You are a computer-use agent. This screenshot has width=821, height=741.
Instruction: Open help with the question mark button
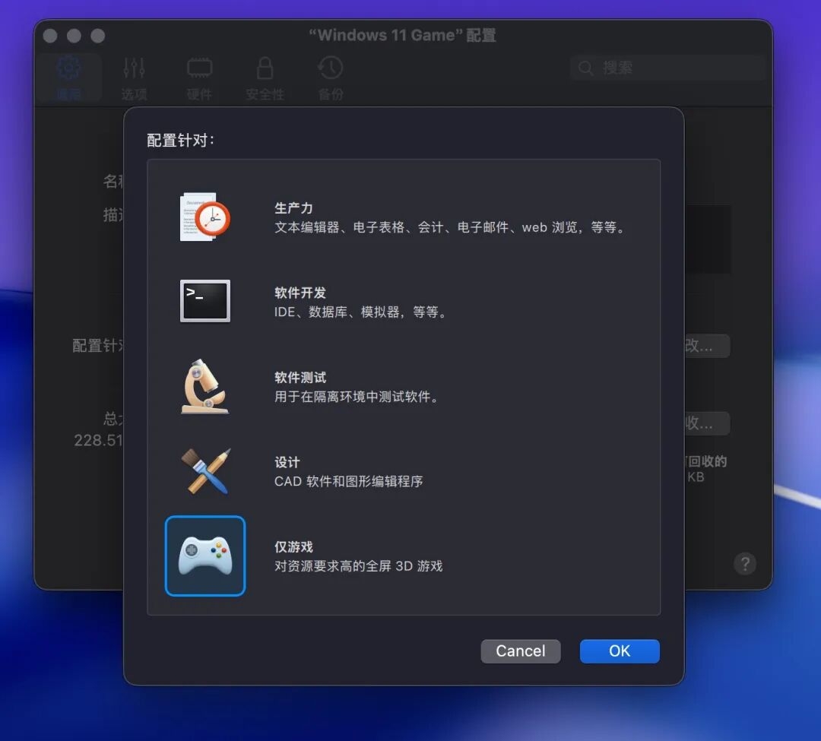[744, 564]
